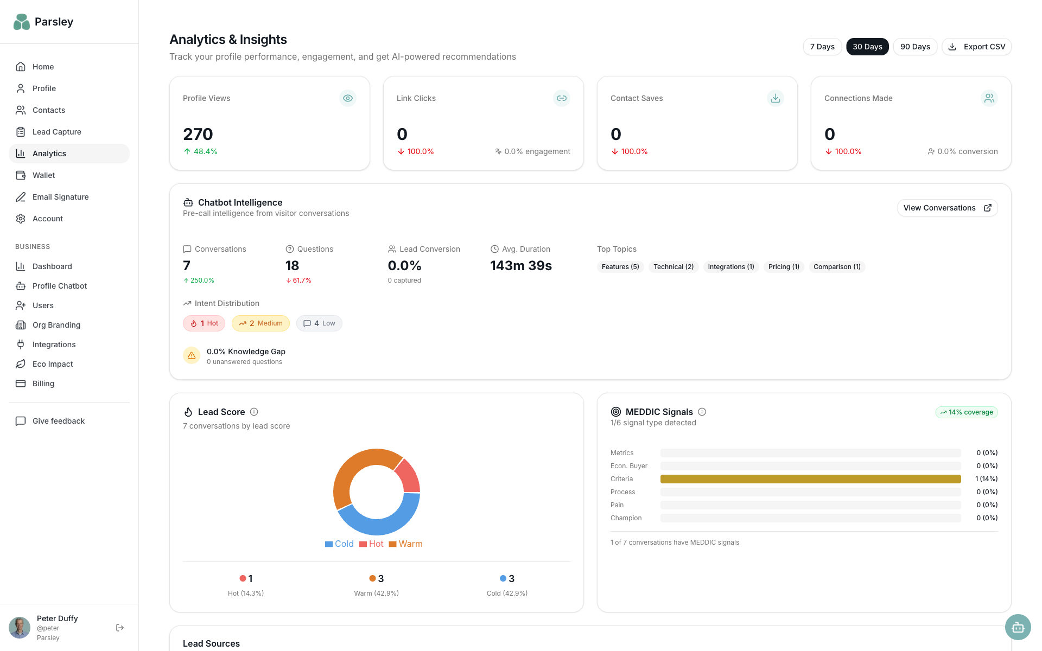
Task: Click the Eco Impact leaf icon
Action: (x=21, y=364)
